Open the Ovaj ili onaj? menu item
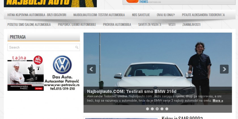 (x=166, y=15)
